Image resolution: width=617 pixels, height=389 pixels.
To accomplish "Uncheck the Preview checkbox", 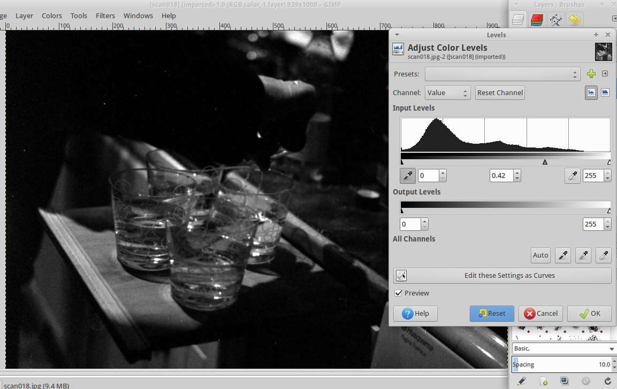I will [399, 293].
